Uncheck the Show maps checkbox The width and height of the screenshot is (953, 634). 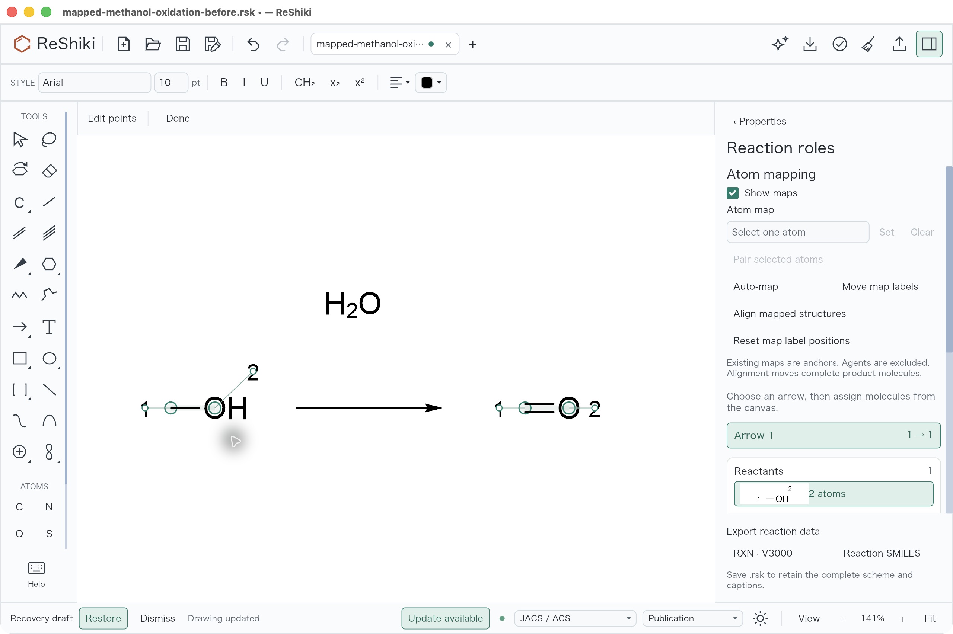coord(732,193)
